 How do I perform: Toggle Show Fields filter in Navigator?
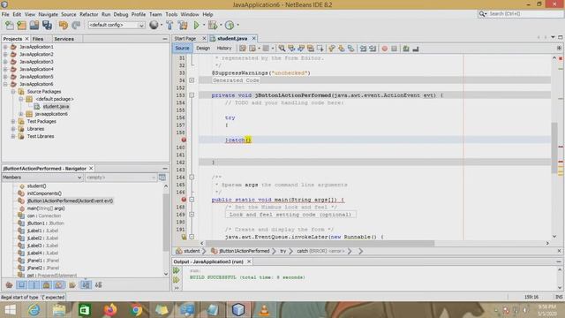tap(21, 284)
